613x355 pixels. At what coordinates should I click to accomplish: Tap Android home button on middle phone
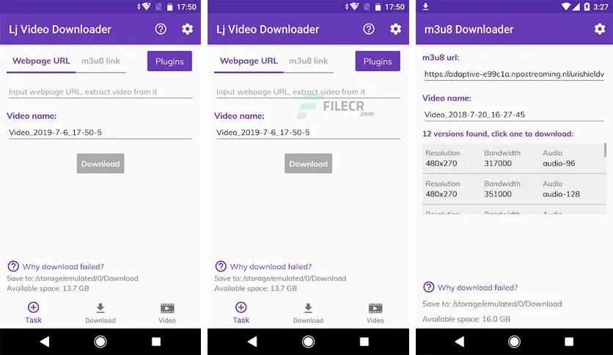[x=308, y=342]
